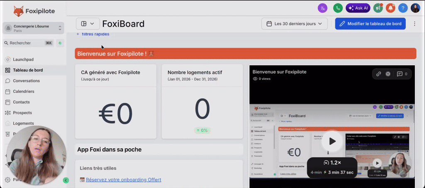The width and height of the screenshot is (425, 188).
Task: Click the Launchpad rocket icon
Action: [x=7, y=60]
